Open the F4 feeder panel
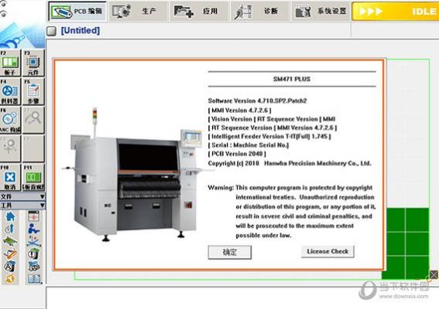Screen dimensions: 439x309 coord(10,92)
